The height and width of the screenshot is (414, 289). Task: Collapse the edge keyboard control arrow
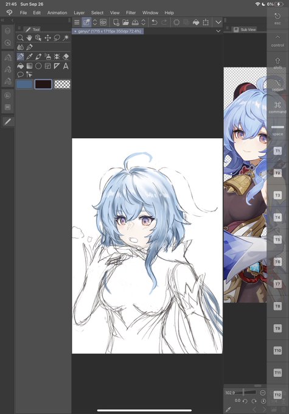click(277, 37)
